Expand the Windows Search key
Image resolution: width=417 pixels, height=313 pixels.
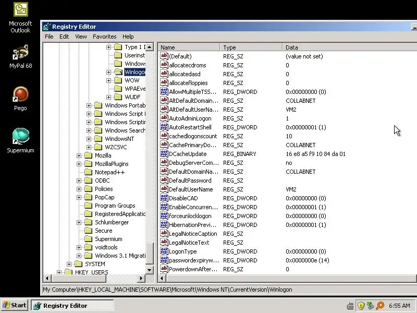89,130
